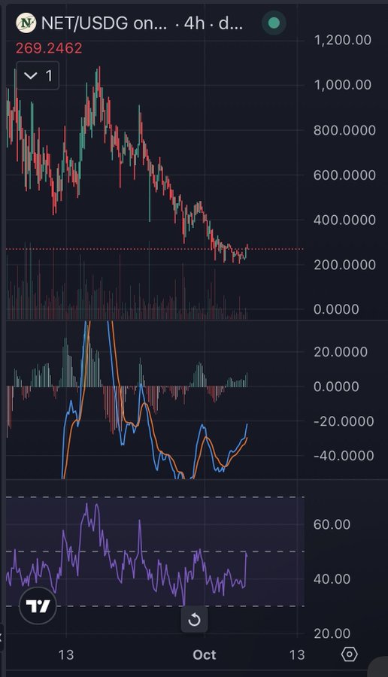Click the 1,200.00 price axis label
This screenshot has width=388, height=677.
pyautogui.click(x=343, y=40)
